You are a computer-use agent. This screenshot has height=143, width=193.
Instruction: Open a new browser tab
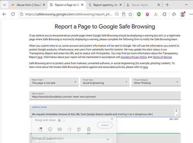pyautogui.click(x=167, y=5)
